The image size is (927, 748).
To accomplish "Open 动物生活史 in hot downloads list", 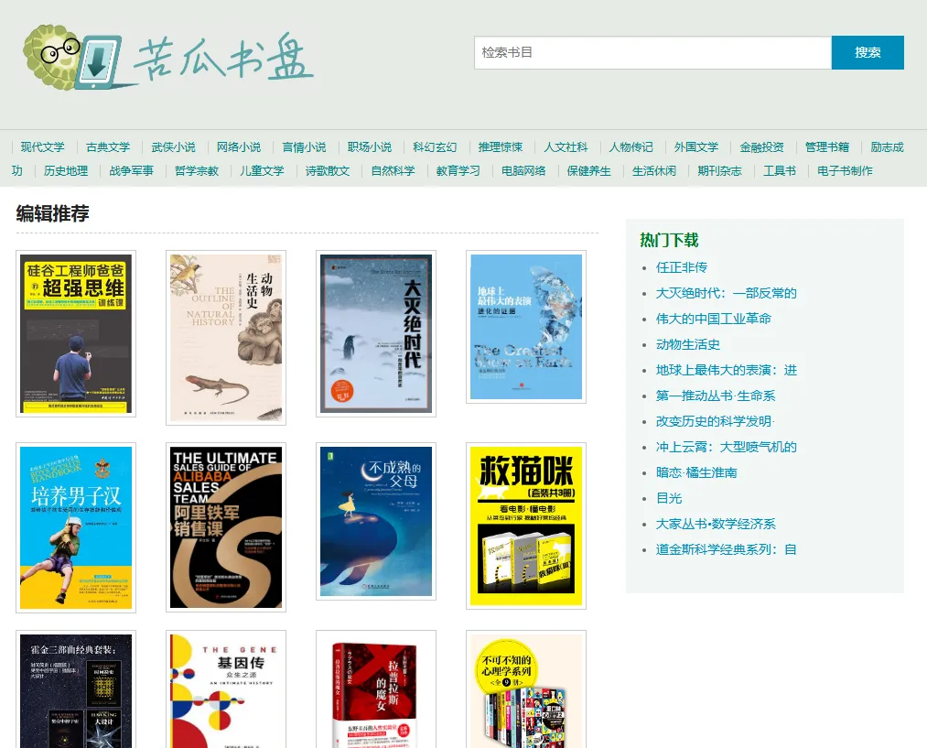I will coord(688,345).
